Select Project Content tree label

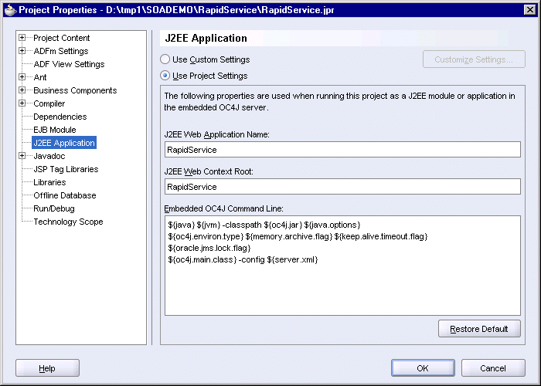[x=61, y=38]
